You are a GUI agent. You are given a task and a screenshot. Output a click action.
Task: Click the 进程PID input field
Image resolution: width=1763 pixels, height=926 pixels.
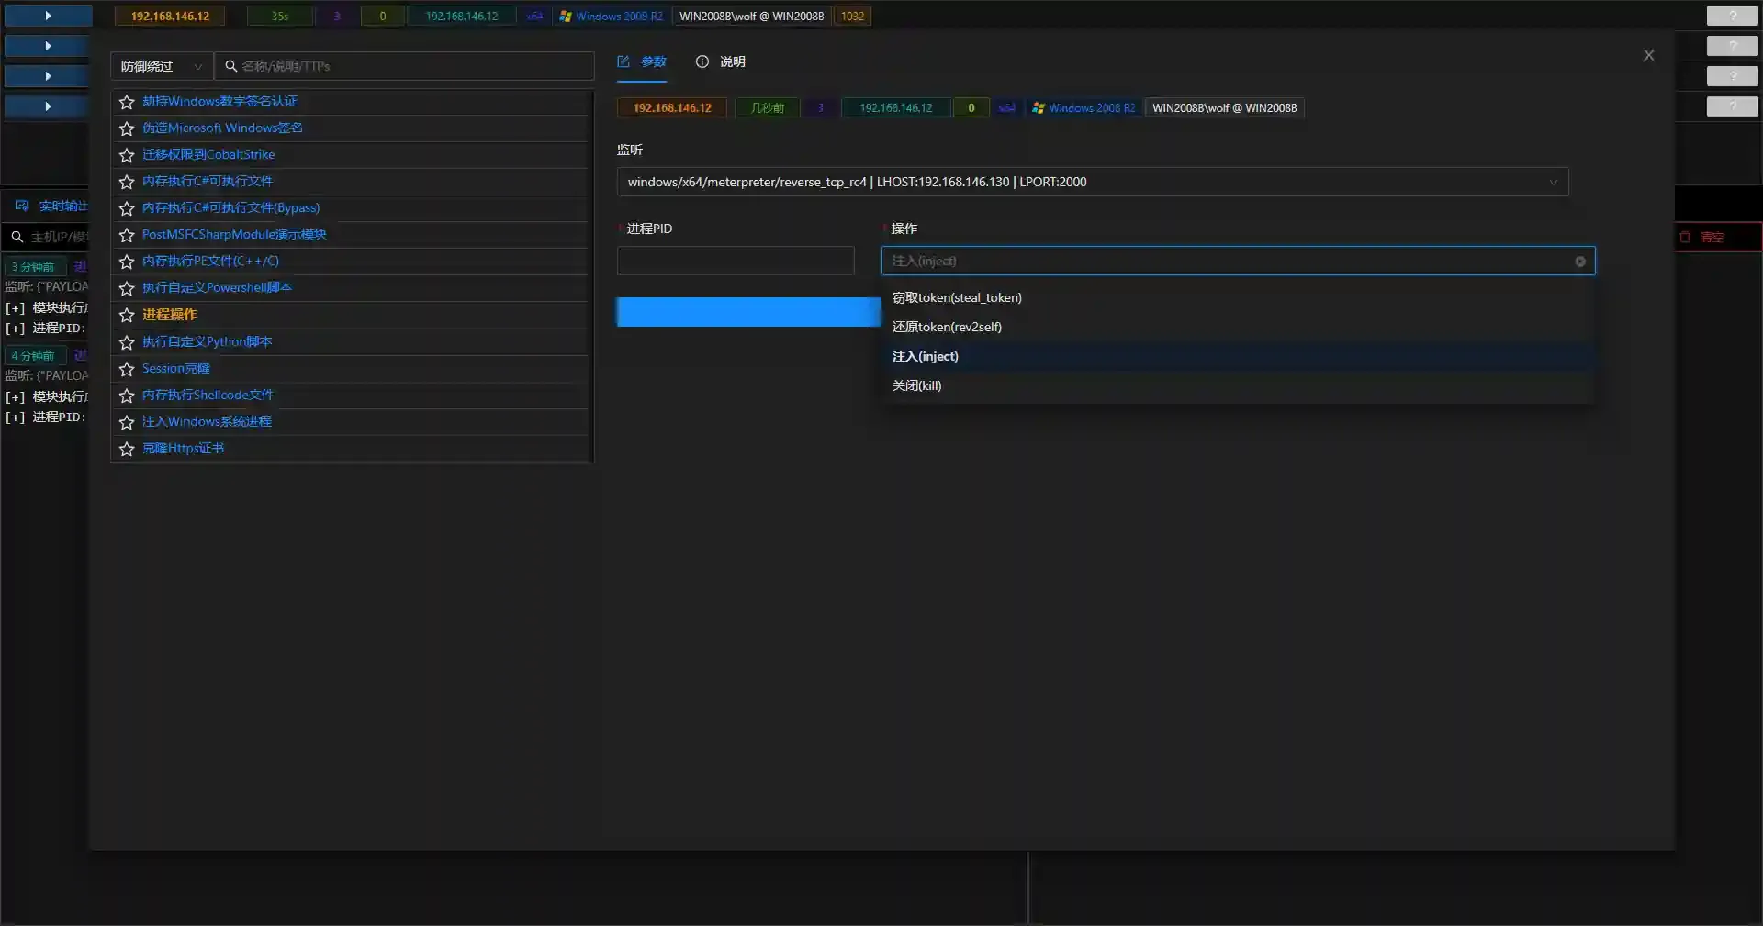[735, 262]
